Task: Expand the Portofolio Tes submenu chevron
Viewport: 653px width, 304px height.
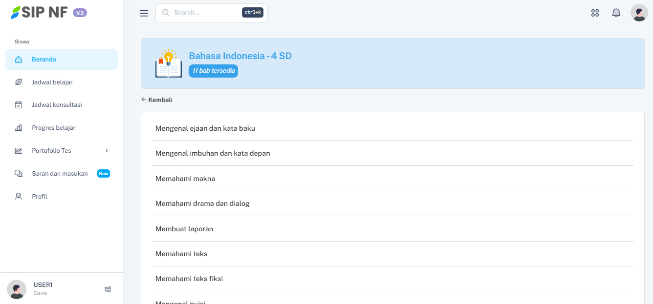Action: tap(107, 151)
